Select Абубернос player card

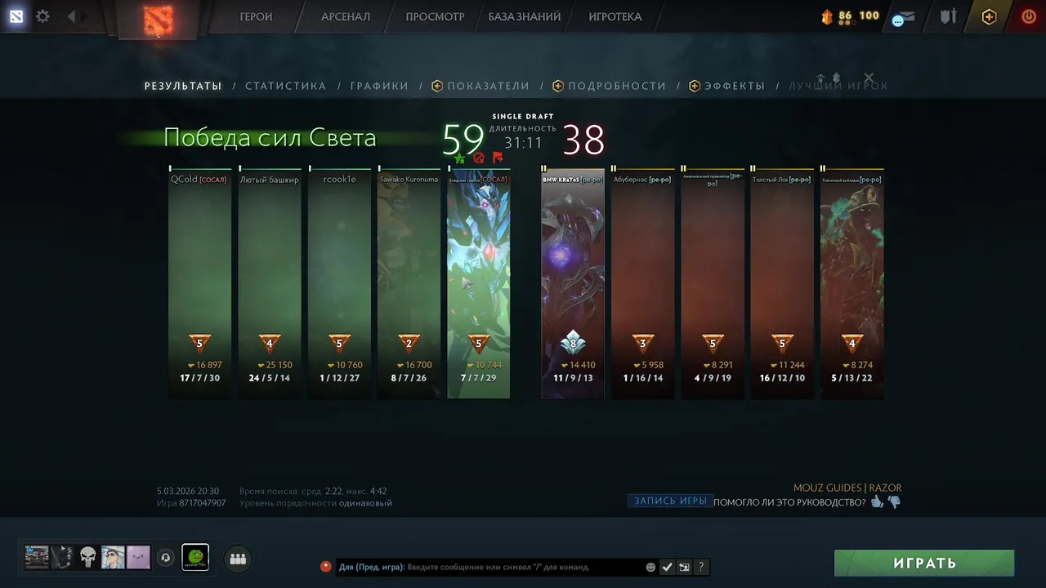coord(643,284)
